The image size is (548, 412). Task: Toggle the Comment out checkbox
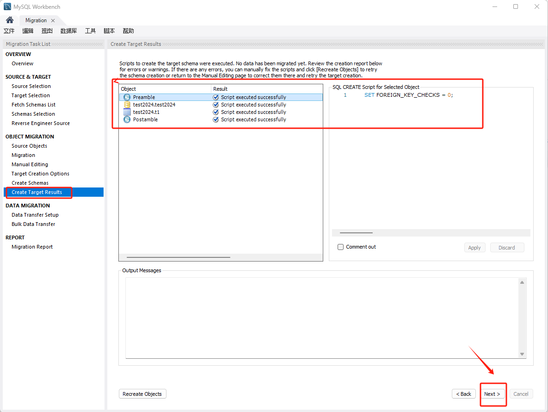tap(341, 247)
